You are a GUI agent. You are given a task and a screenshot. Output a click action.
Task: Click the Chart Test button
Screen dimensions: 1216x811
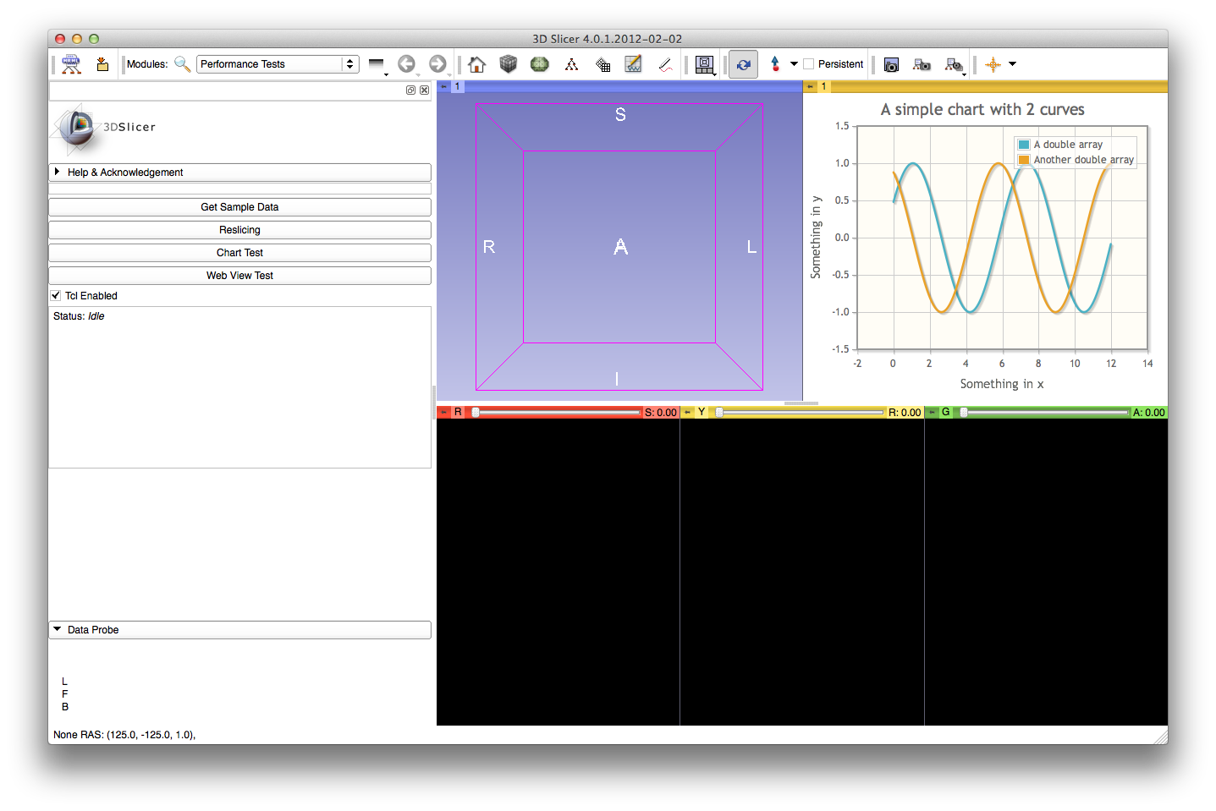[239, 253]
